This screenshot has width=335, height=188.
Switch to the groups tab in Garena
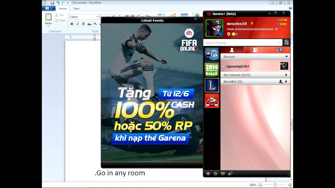click(x=255, y=50)
